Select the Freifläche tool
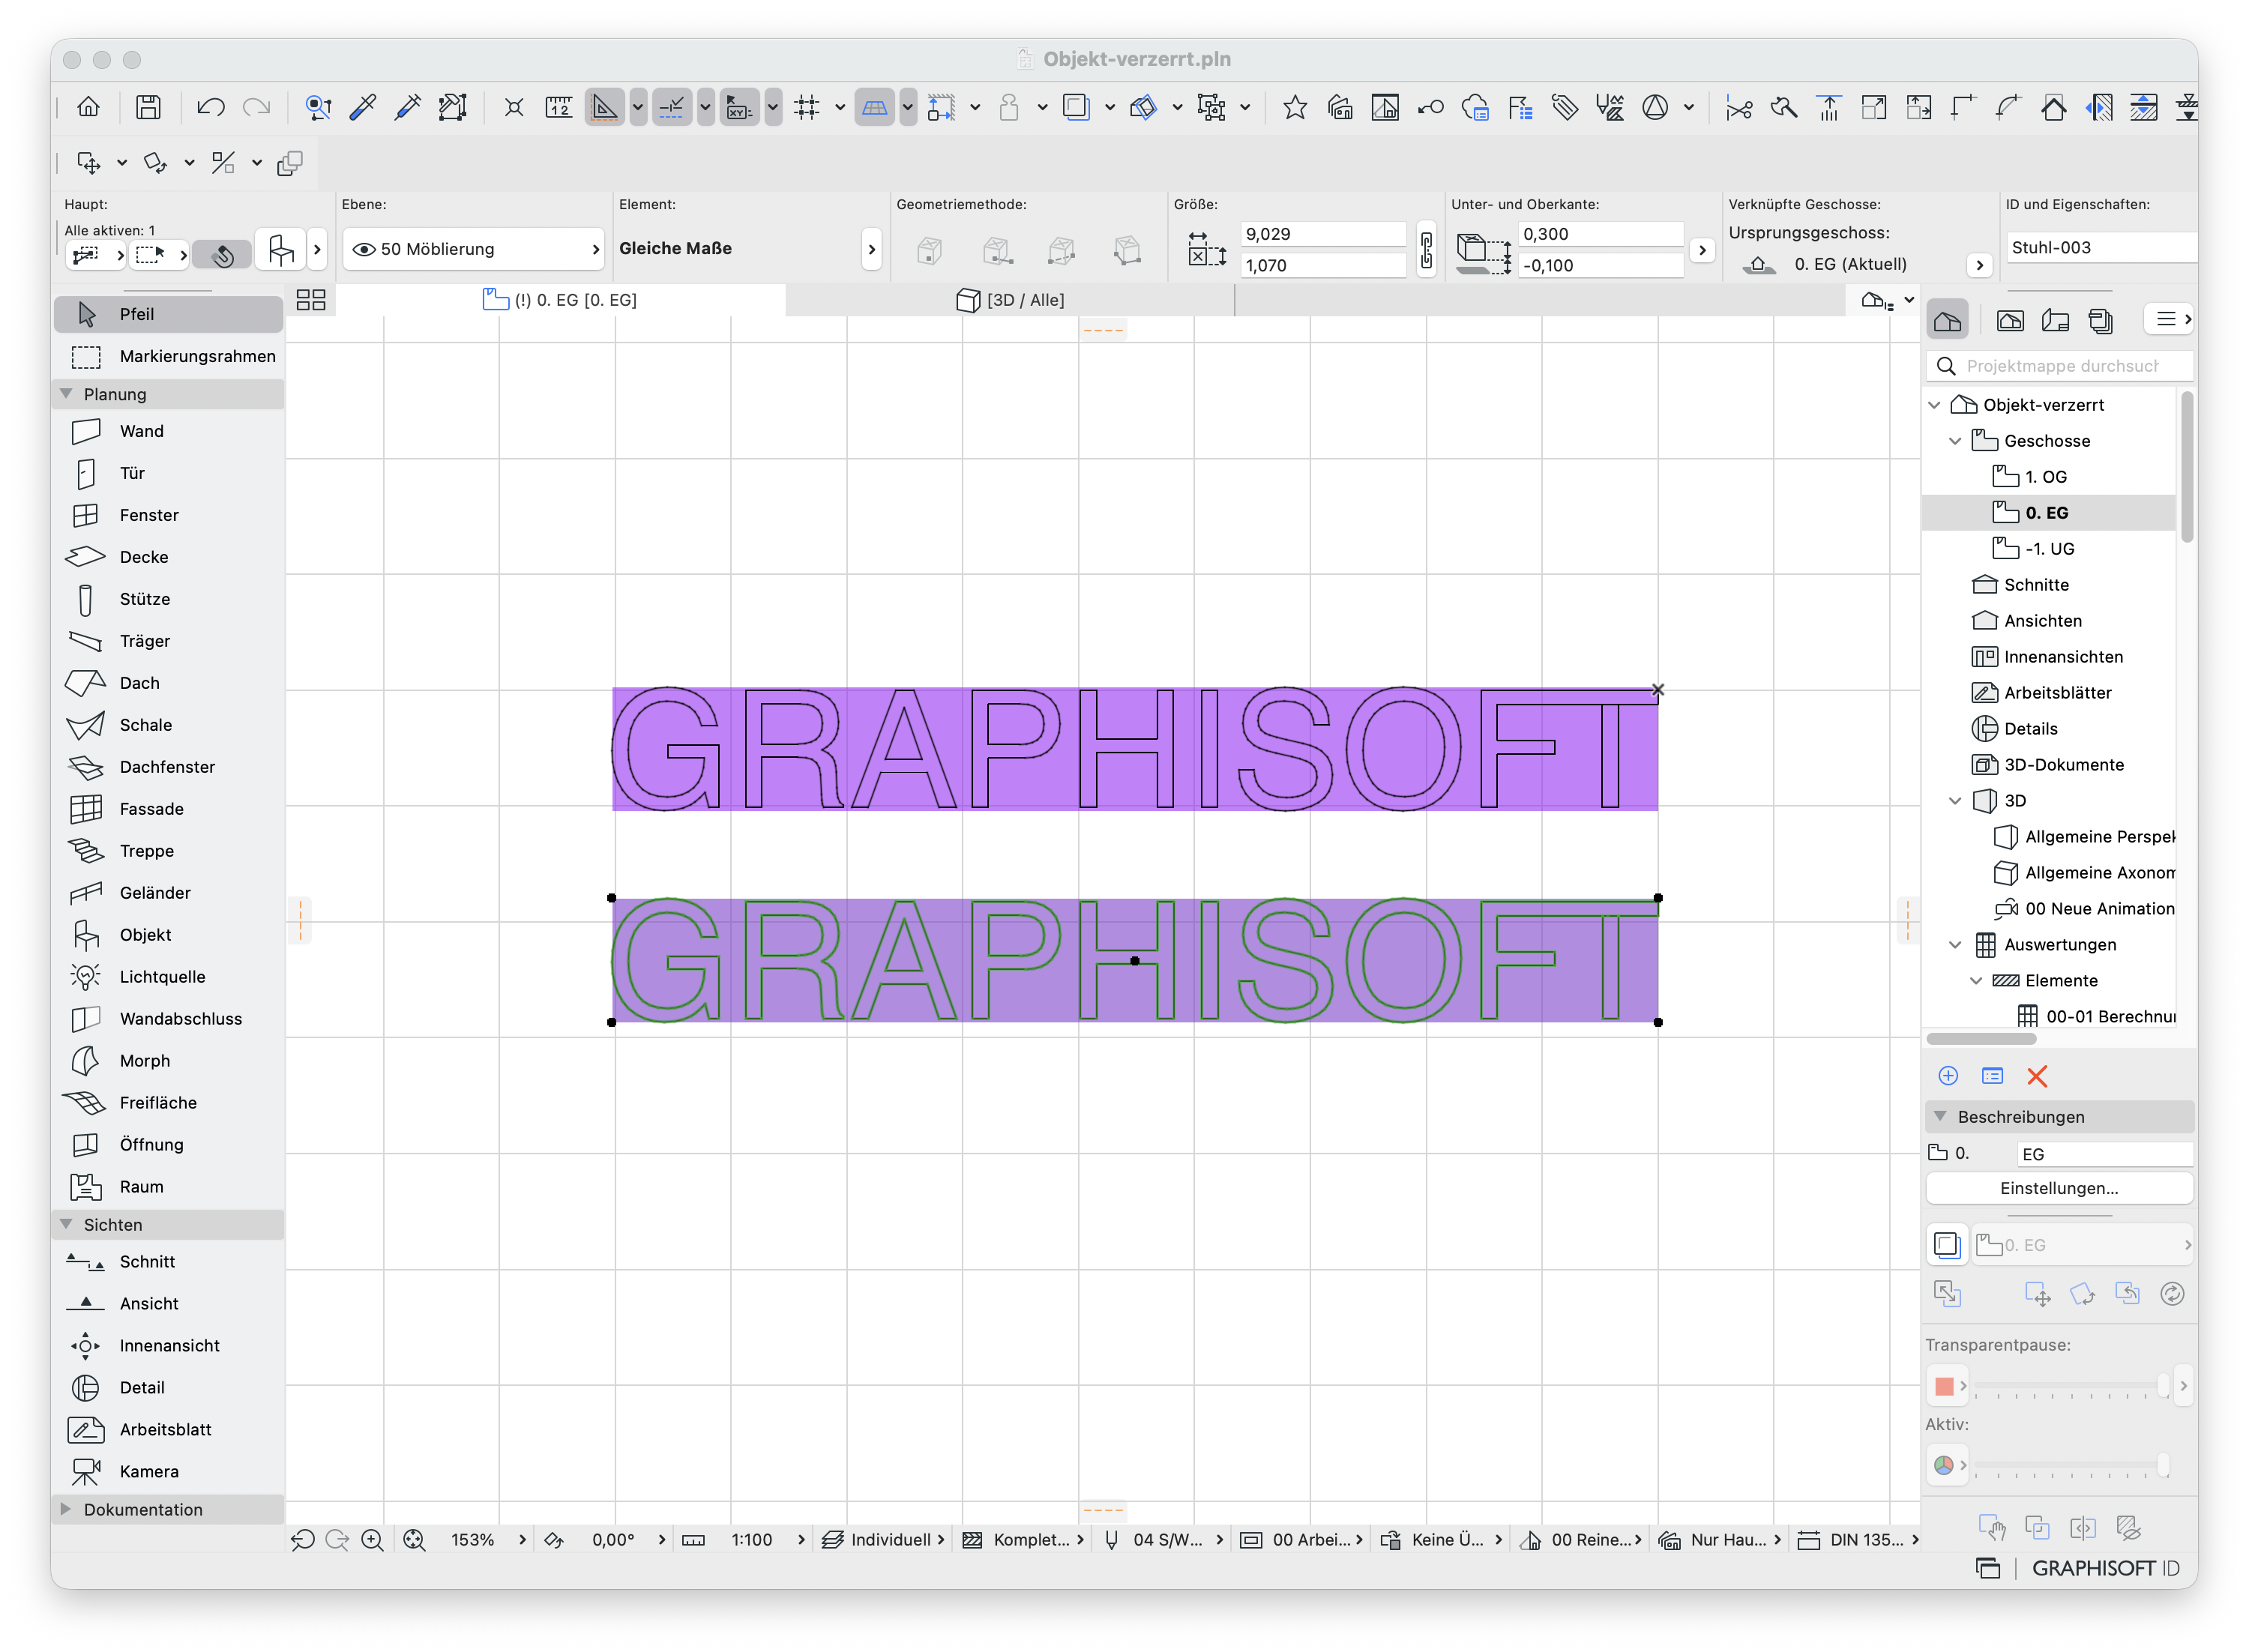The height and width of the screenshot is (1652, 2249). (168, 1103)
